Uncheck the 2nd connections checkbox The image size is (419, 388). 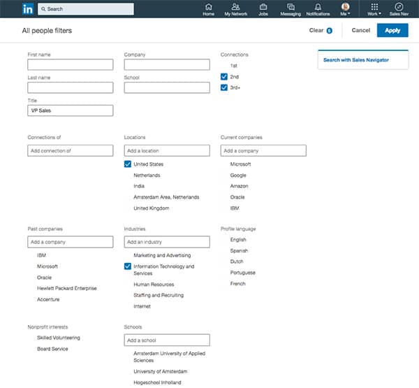224,77
